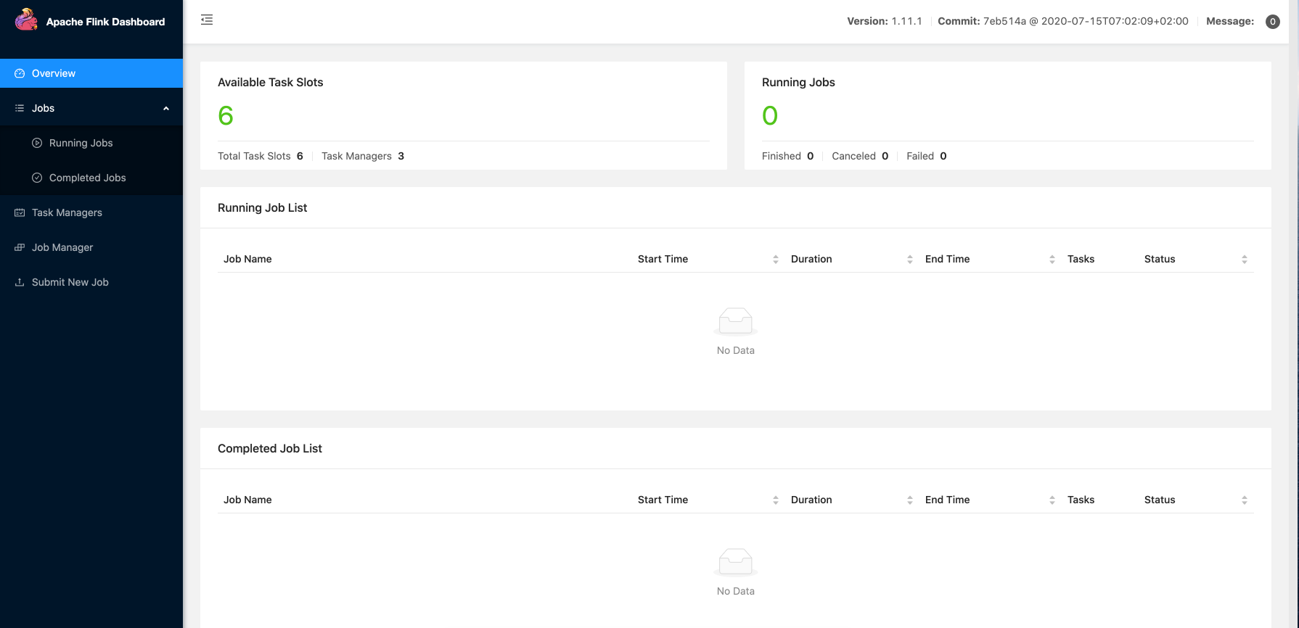Click the Submit New Job upload icon

20,282
